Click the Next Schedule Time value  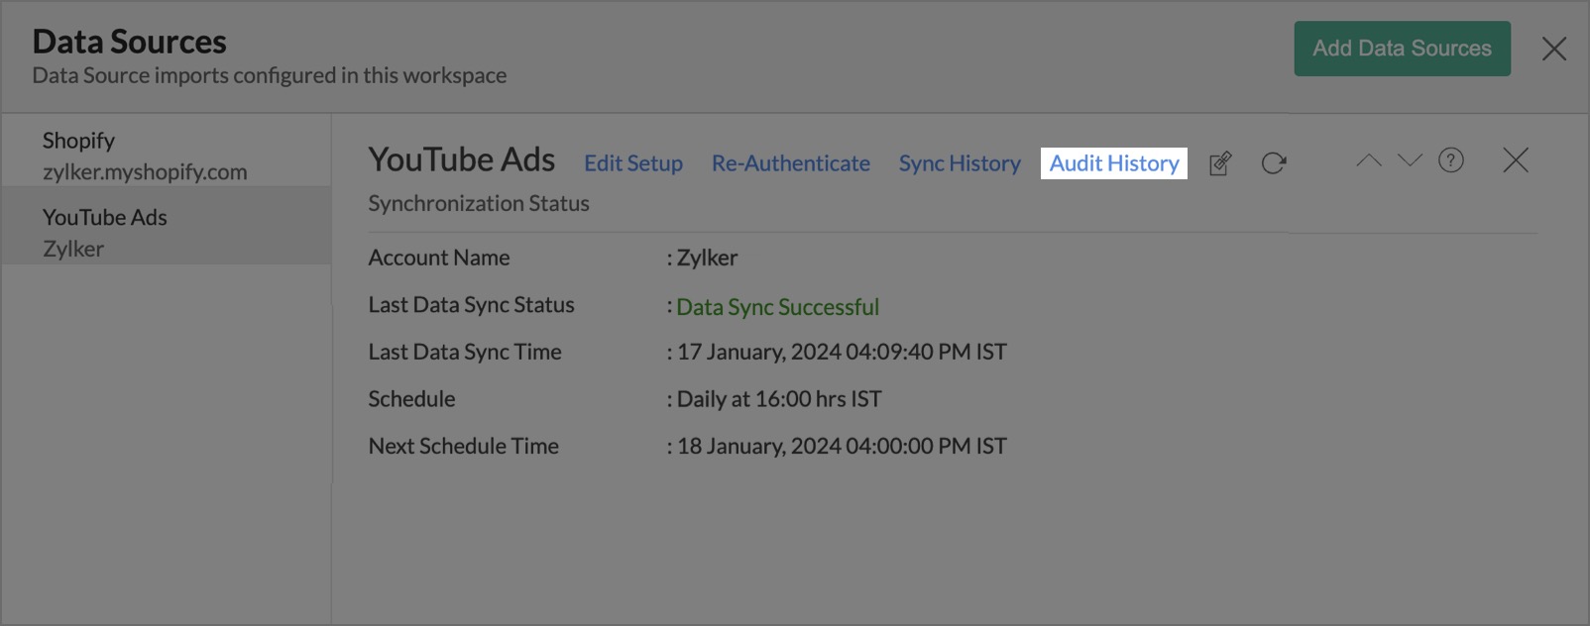[x=842, y=446]
